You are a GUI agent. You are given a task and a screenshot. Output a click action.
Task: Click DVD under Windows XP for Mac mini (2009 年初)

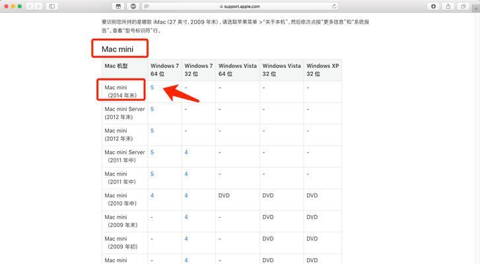312,239
